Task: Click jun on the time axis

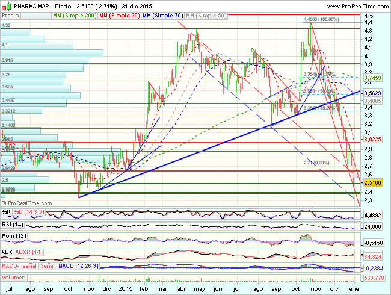Action: (218, 289)
